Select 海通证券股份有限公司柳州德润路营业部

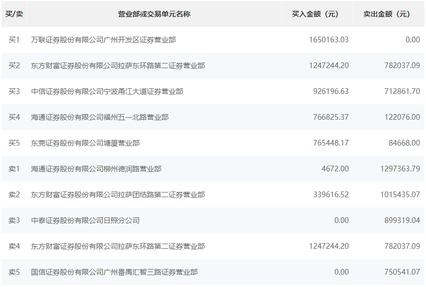[96, 169]
